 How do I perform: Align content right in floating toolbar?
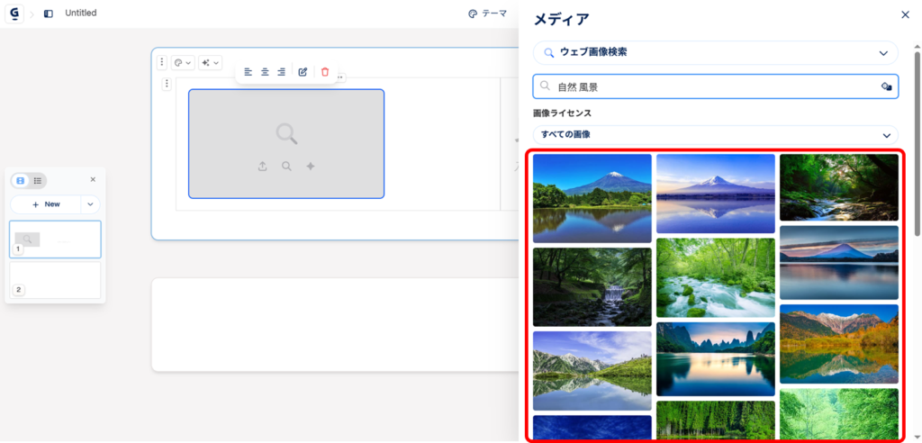click(x=281, y=72)
